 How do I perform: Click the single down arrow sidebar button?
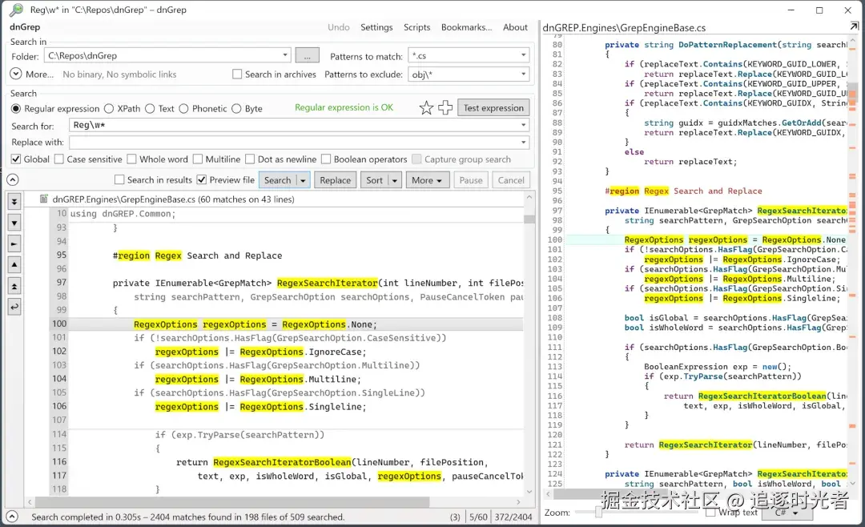[14, 223]
